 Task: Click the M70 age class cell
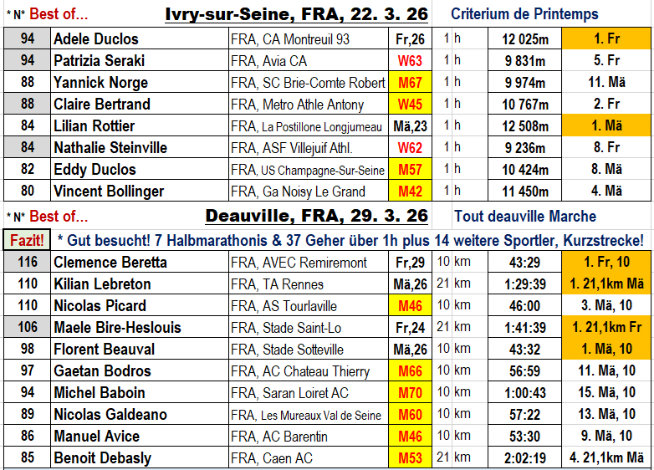coord(410,393)
